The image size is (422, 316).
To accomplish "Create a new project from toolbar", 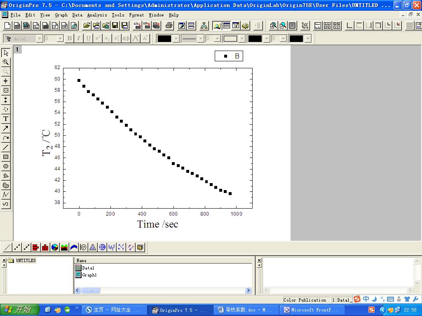I will [7, 26].
